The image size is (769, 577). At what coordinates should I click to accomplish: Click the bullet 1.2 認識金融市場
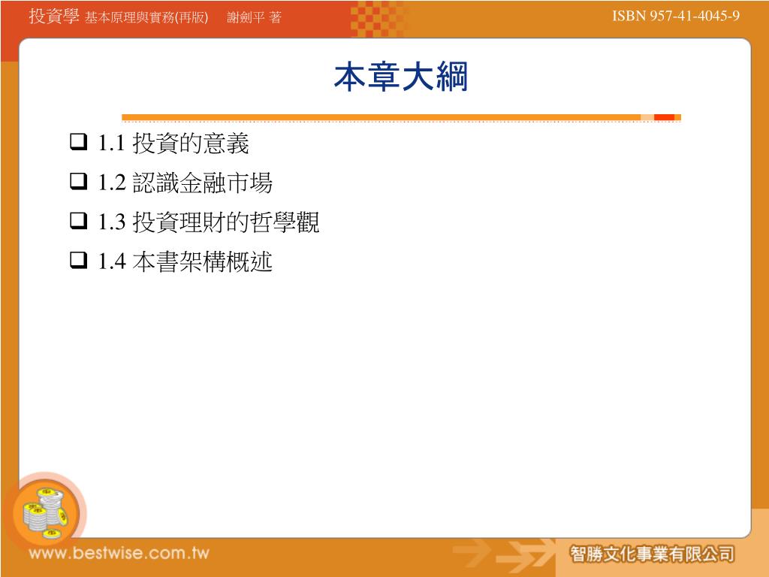tap(185, 183)
